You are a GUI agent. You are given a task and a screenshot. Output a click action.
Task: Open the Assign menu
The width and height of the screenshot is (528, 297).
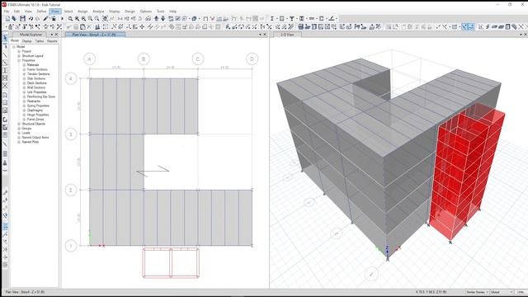tap(82, 12)
